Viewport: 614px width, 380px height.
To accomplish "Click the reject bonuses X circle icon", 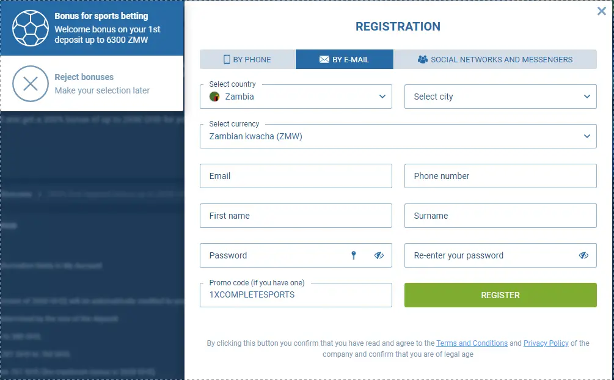I will click(30, 84).
